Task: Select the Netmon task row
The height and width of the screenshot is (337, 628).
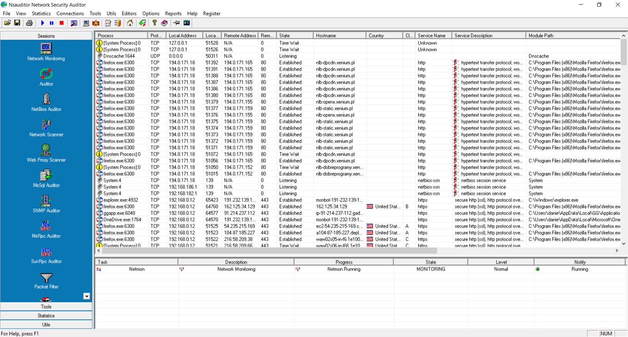Action: click(361, 269)
